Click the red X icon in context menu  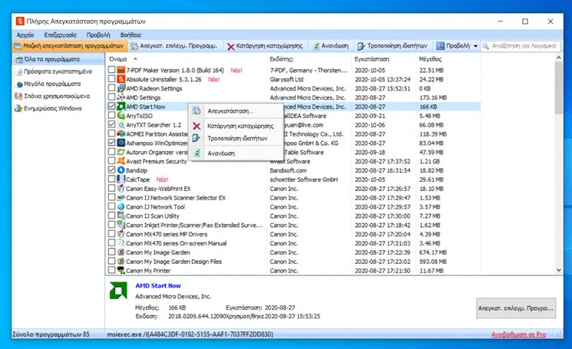point(197,126)
